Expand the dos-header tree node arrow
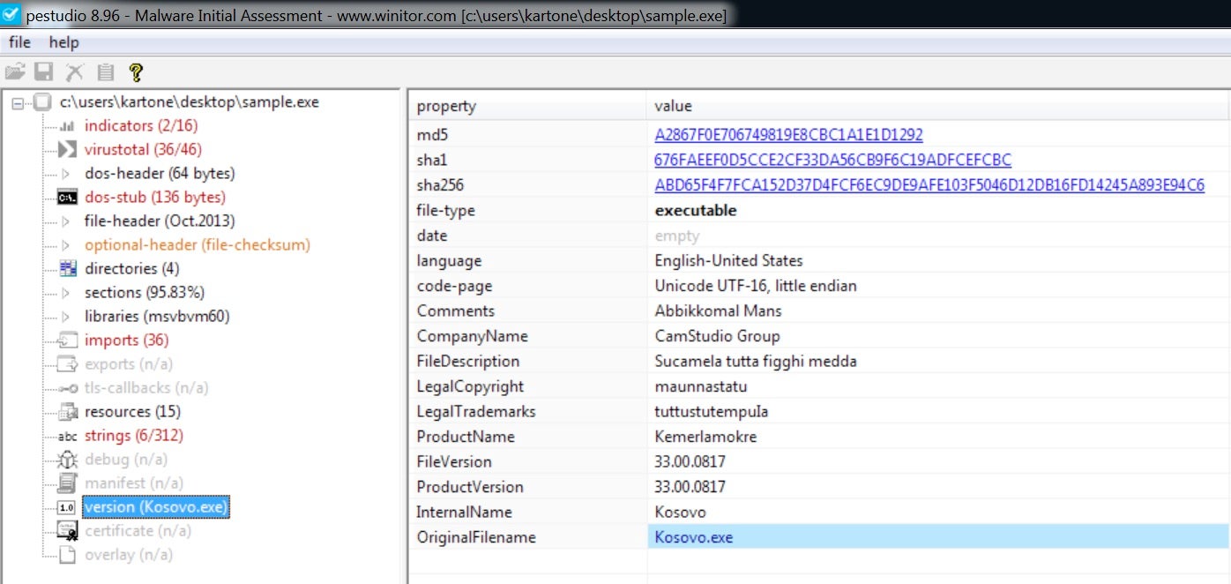 tap(66, 174)
